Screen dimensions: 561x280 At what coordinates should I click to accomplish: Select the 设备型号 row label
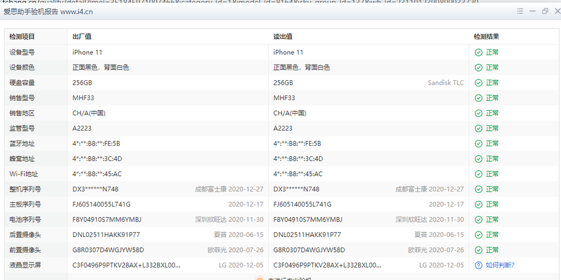click(22, 52)
